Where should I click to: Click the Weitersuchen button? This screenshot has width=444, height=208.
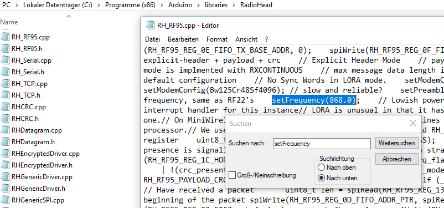[397, 143]
